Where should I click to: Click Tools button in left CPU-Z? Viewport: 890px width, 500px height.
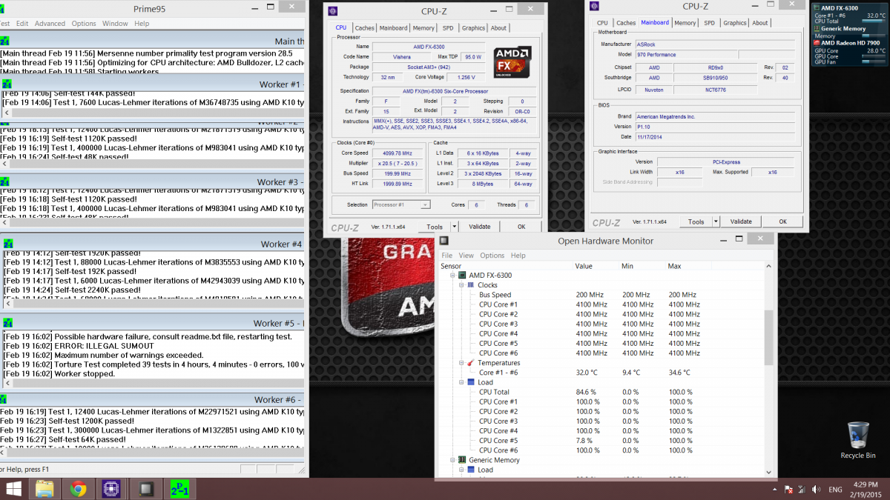coord(434,227)
